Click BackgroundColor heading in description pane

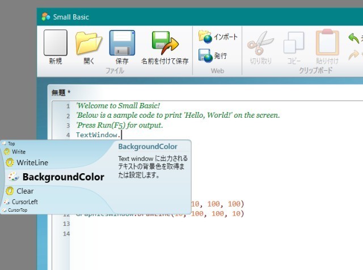tap(147, 147)
